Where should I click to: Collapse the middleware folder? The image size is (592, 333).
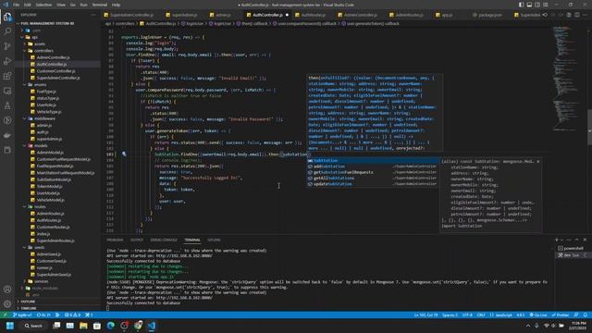[x=44, y=118]
